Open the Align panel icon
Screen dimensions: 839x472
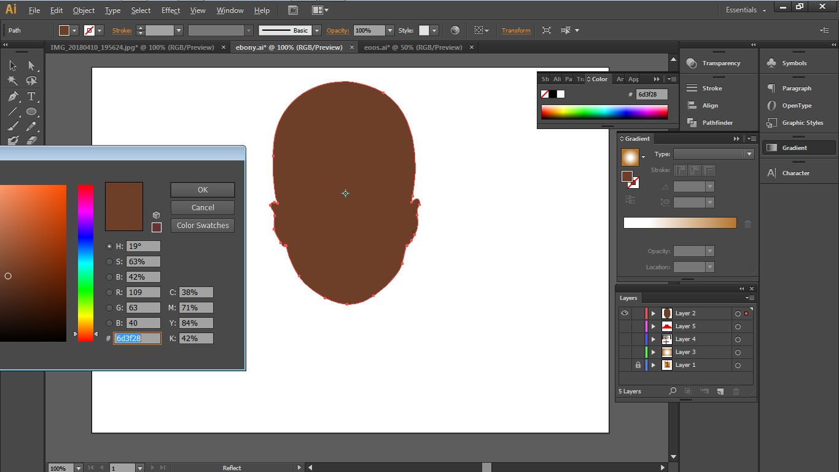point(692,106)
